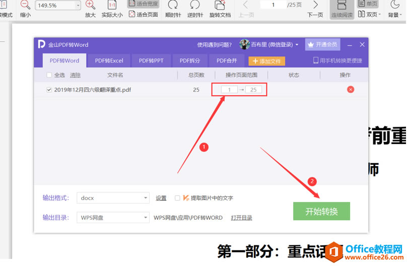Viewport: 407px width, 266px height.
Task: Open the zoom percentage 149.5% dropdown
Action: (x=78, y=6)
